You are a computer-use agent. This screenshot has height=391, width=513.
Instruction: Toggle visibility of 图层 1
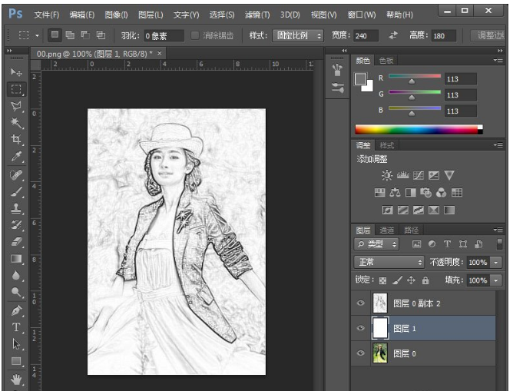pos(361,328)
